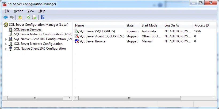The height and width of the screenshot is (109, 219).
Task: Click the Stopped state of SQL Server Browser
Action: (x=132, y=41)
